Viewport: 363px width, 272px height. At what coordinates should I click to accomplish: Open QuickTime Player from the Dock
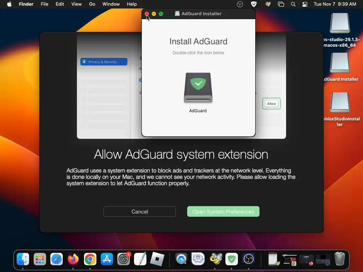181,259
